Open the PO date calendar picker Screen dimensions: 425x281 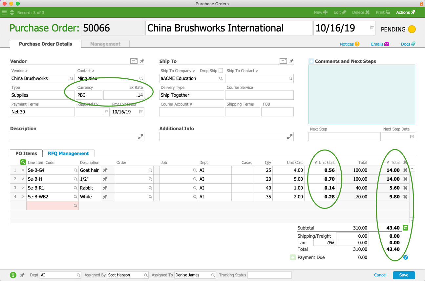coord(372,28)
